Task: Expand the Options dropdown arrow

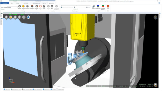Action: (x=37, y=9)
